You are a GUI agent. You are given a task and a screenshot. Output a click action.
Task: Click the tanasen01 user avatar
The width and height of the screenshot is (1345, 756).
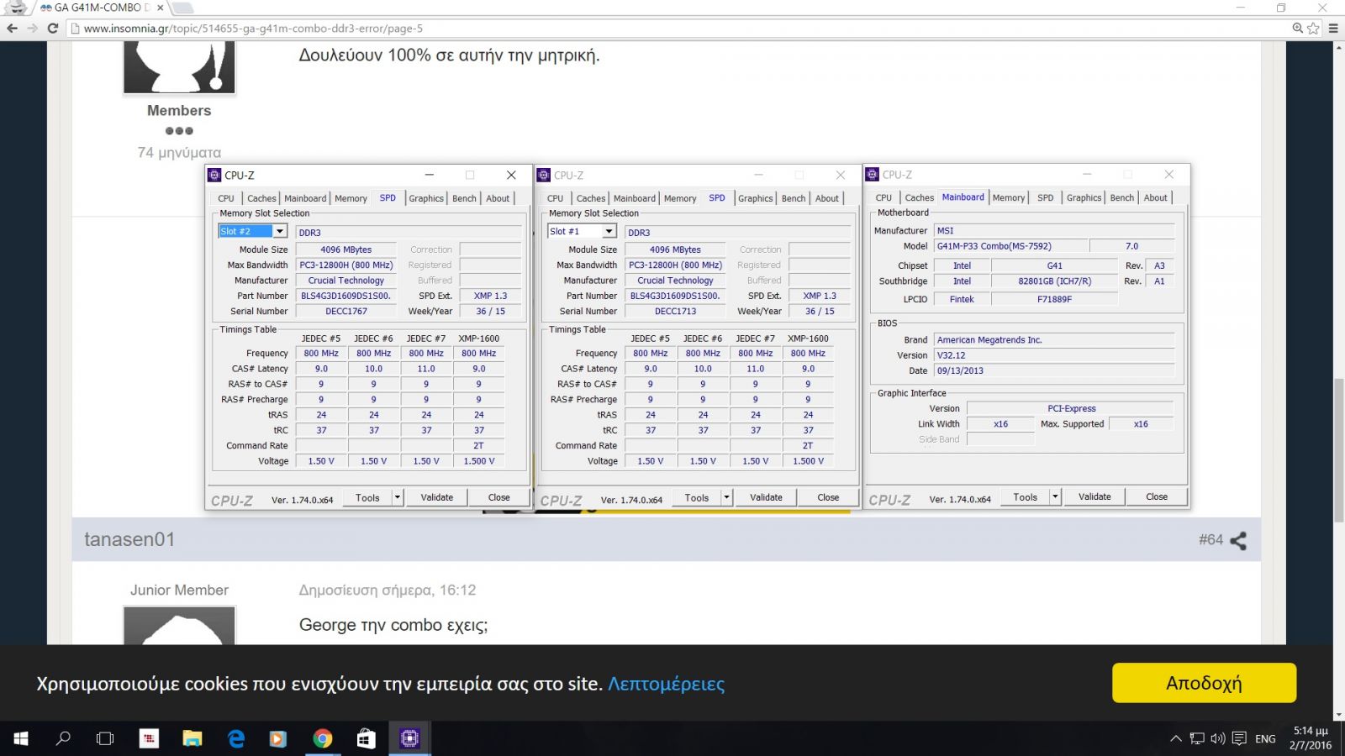[x=179, y=626]
